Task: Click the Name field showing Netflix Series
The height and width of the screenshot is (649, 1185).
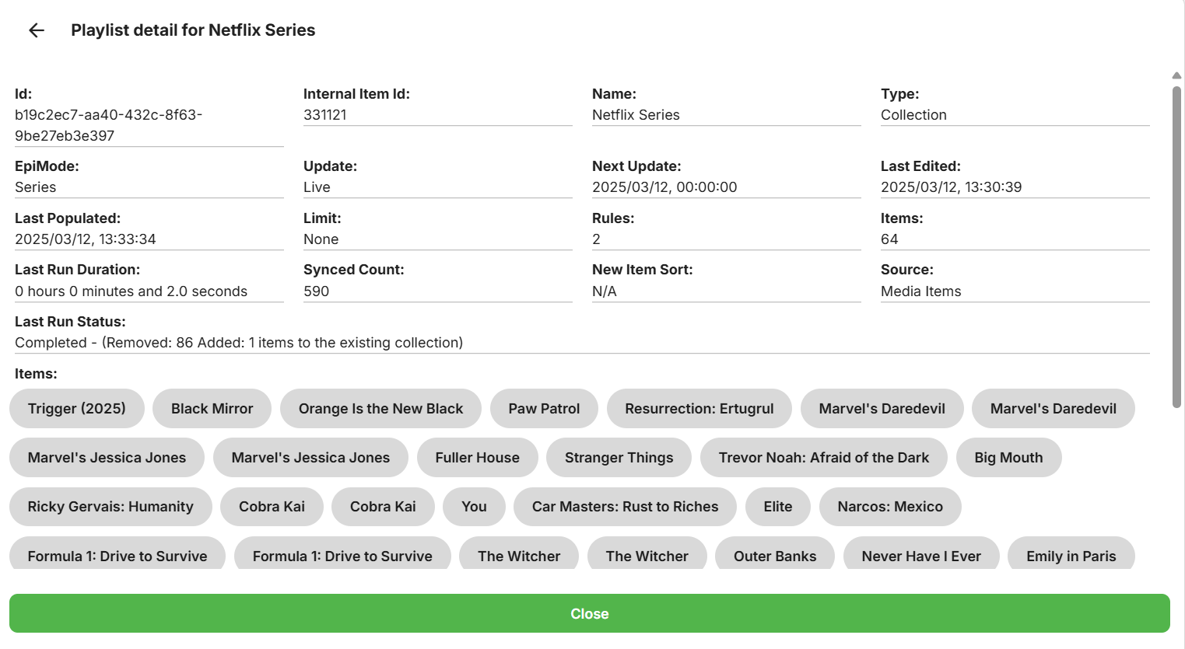Action: [x=726, y=115]
